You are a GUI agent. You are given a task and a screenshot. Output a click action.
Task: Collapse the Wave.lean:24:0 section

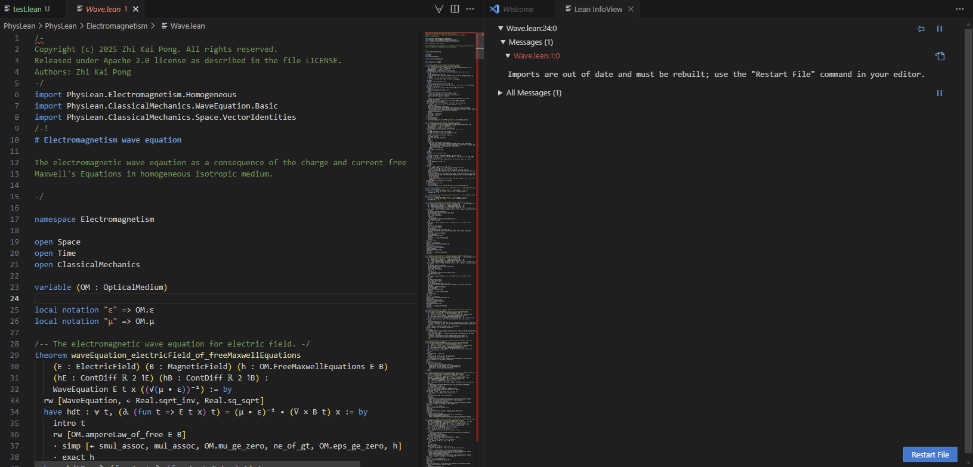coord(501,28)
